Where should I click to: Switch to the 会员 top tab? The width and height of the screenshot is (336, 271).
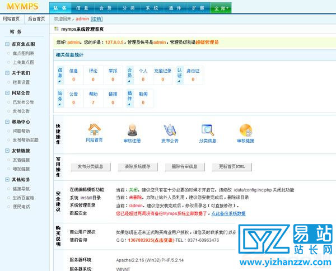[105, 8]
